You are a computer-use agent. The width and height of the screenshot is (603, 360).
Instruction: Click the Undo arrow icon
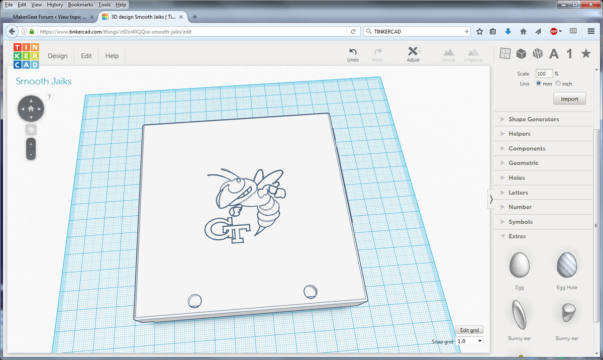[353, 51]
